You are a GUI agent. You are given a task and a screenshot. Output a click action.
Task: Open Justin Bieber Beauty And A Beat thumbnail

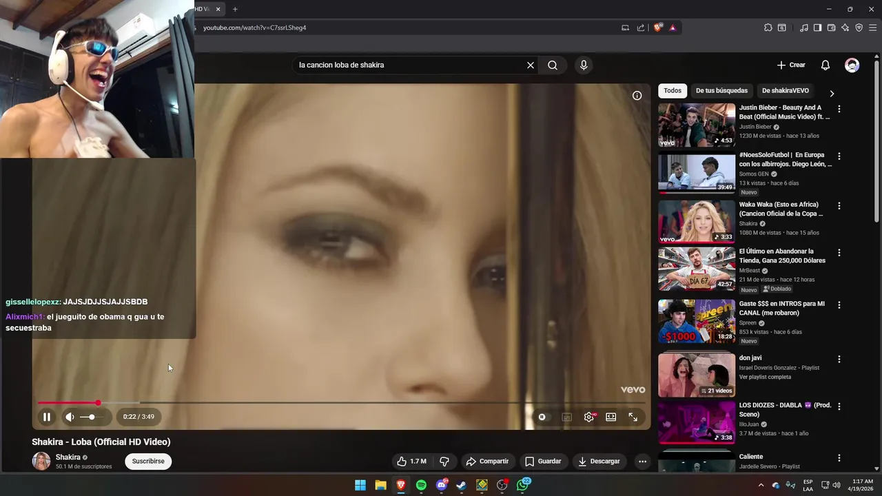pos(697,125)
